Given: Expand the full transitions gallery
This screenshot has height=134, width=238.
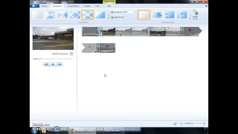Looking at the screenshot, I should [x=108, y=18].
